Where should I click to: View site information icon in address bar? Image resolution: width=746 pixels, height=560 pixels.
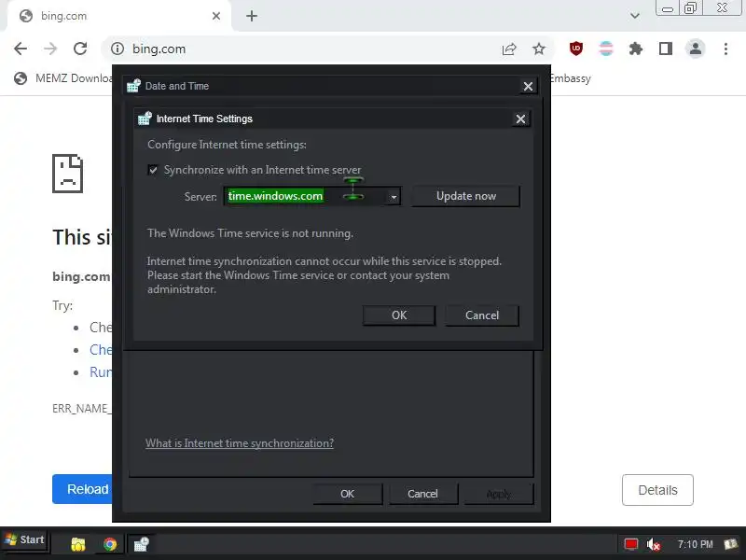point(117,49)
